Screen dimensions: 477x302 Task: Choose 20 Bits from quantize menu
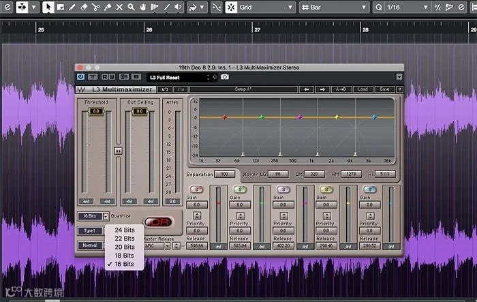(125, 247)
